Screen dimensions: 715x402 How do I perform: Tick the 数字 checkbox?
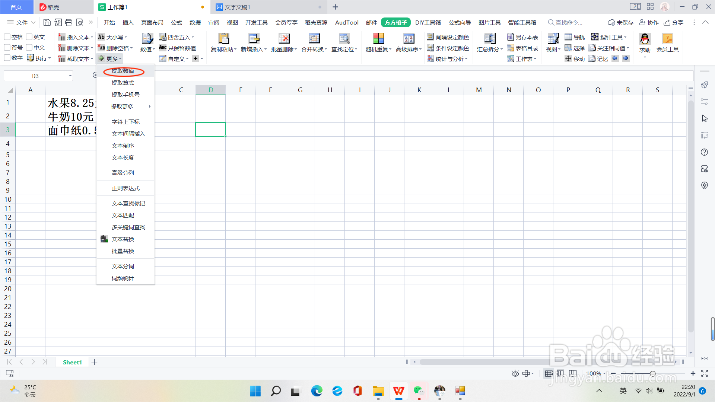pos(7,58)
